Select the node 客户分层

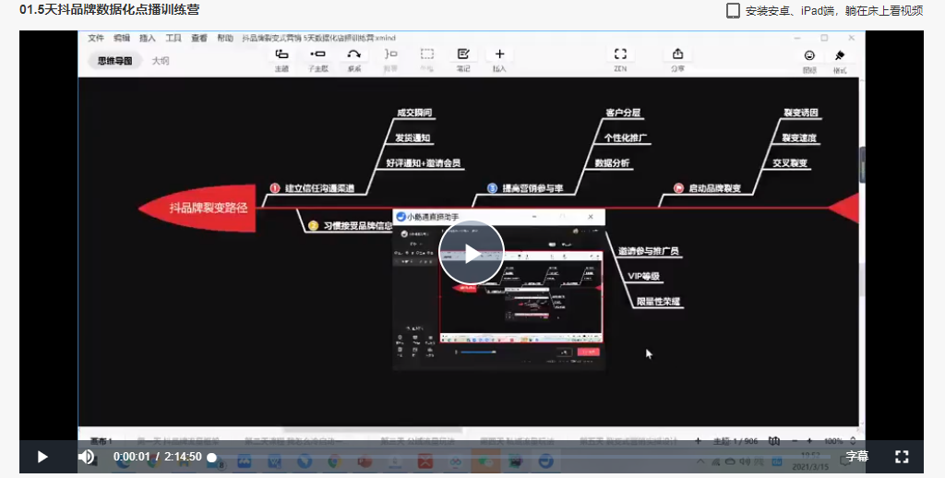click(x=623, y=113)
